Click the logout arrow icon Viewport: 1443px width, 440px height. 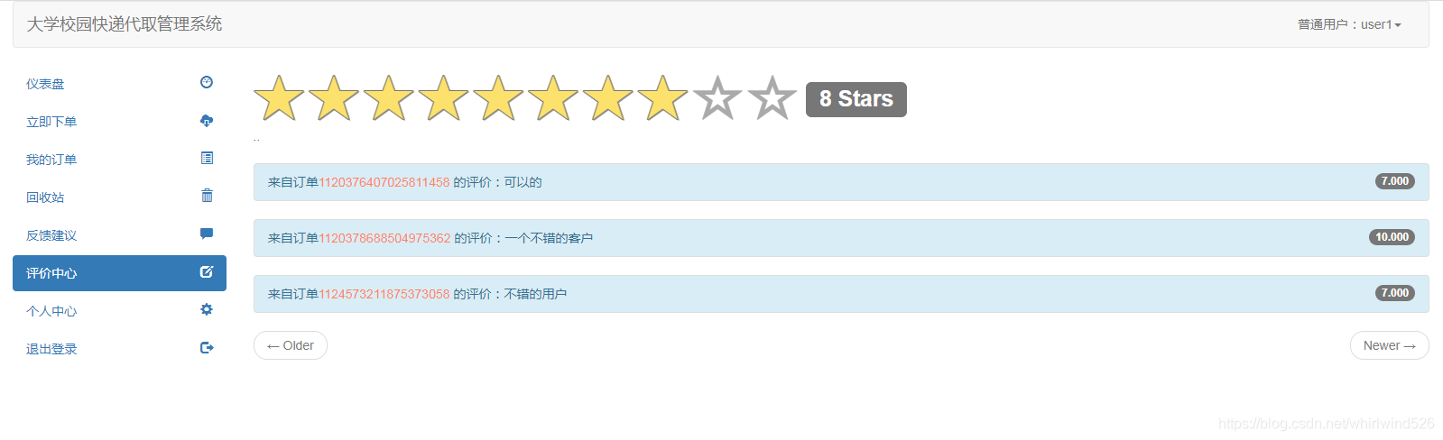point(207,348)
